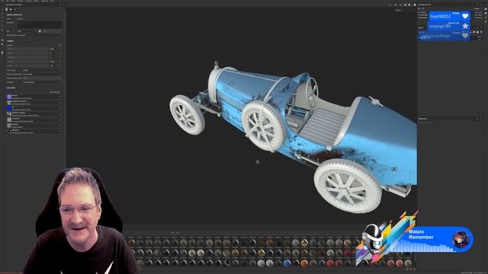The image size is (488, 274).
Task: Open the texture set Size dropdown
Action: (x=27, y=31)
